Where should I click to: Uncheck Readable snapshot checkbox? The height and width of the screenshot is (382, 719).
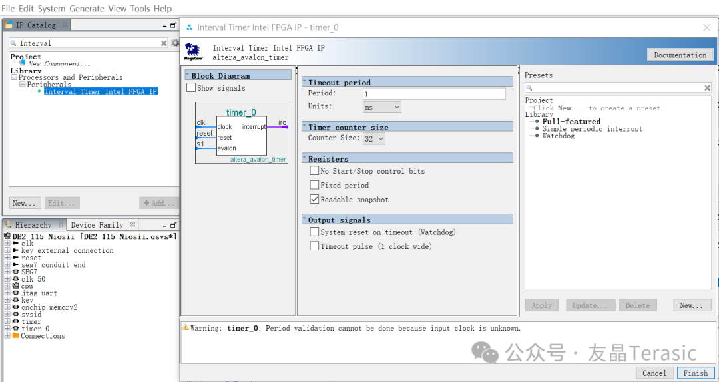[314, 199]
